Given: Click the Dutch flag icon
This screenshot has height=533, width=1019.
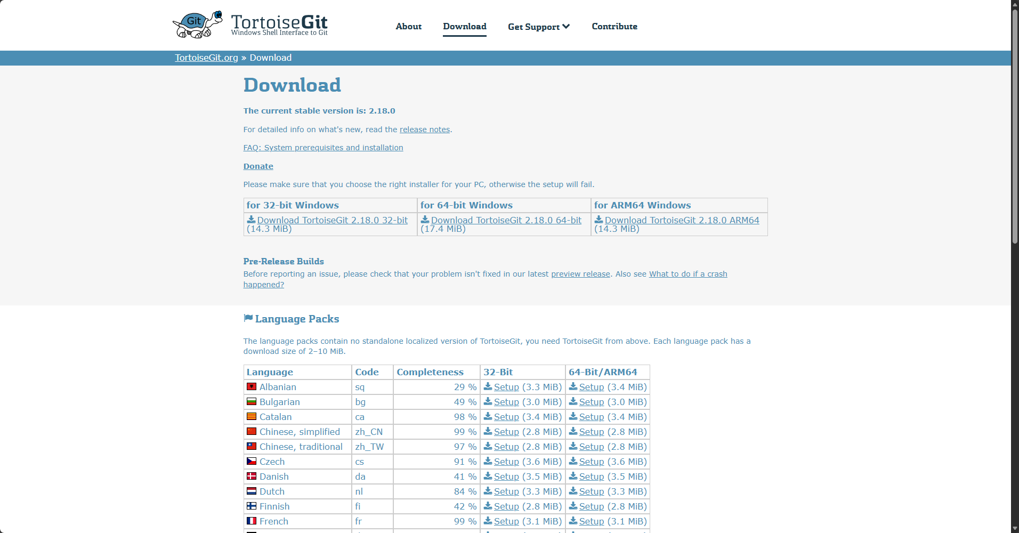Looking at the screenshot, I should pos(252,491).
